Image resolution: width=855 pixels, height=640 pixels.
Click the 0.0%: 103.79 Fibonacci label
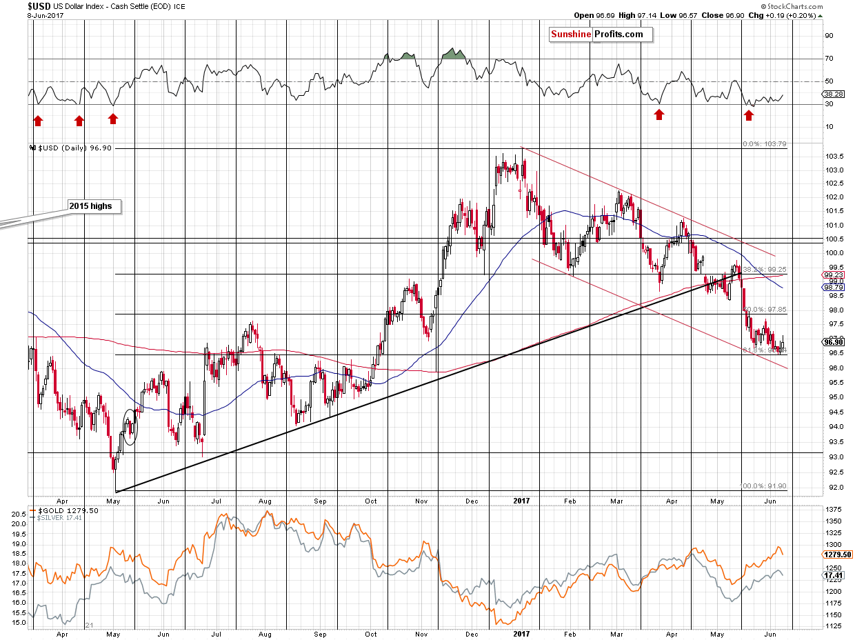(x=764, y=144)
